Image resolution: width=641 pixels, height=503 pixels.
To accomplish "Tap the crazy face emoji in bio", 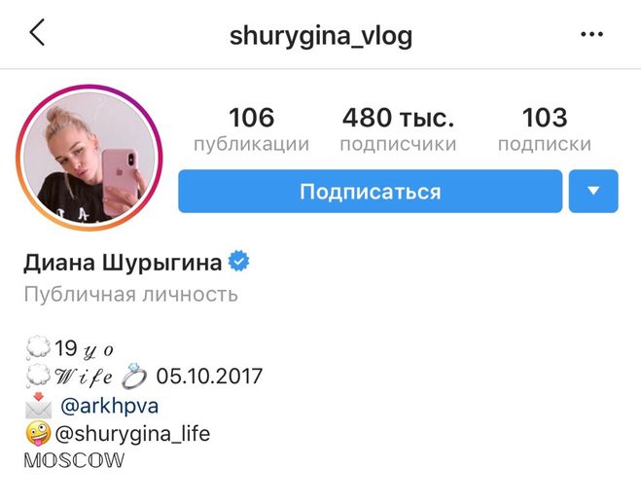I will point(39,433).
